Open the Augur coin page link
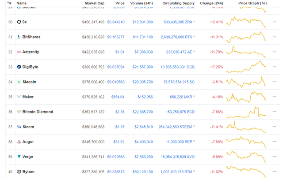 [x=28, y=142]
